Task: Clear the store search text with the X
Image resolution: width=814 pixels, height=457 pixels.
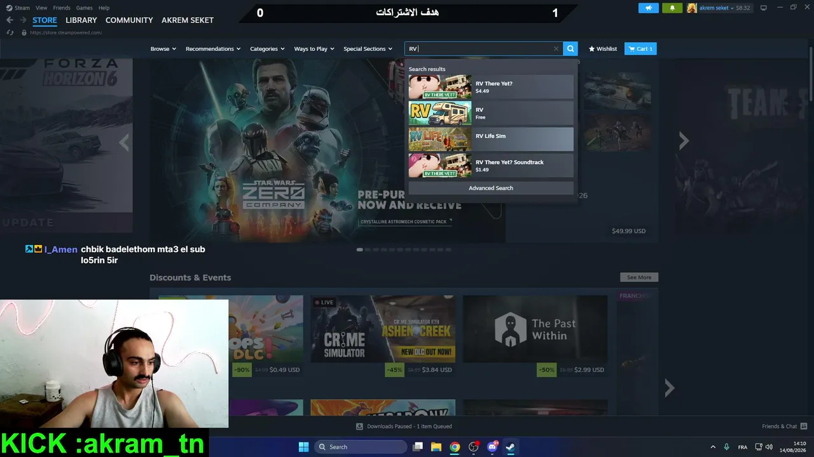Action: click(556, 49)
